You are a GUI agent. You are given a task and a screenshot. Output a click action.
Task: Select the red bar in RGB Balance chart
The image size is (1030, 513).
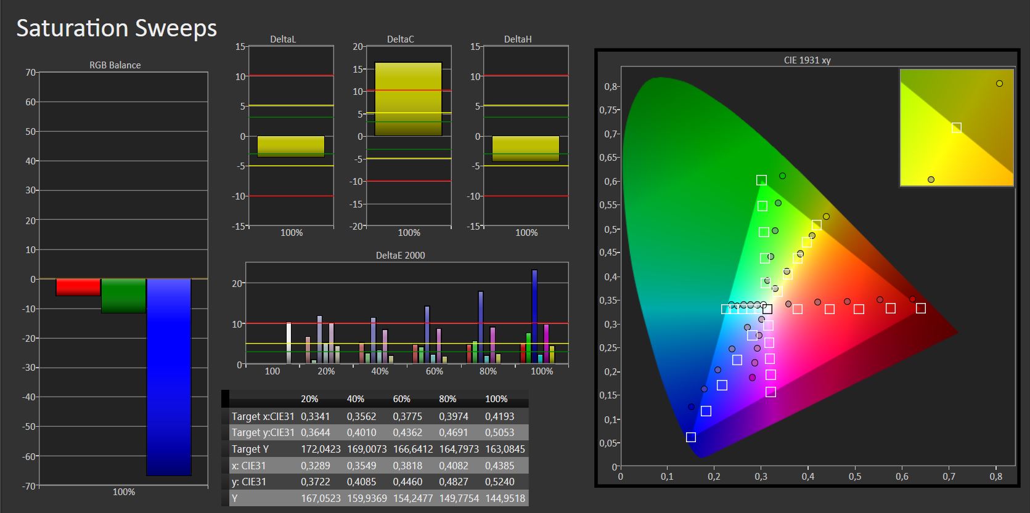(x=78, y=287)
